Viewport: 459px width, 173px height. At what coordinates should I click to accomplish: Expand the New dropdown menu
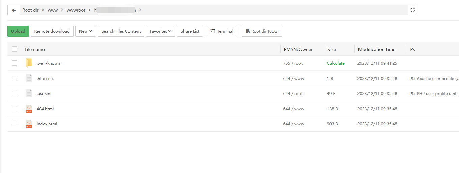[x=86, y=31]
